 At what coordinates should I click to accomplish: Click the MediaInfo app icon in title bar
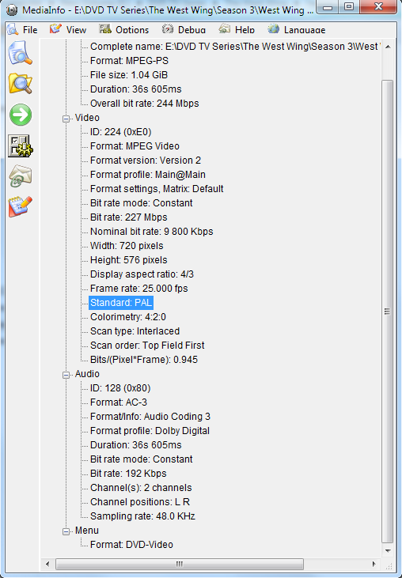(12, 10)
